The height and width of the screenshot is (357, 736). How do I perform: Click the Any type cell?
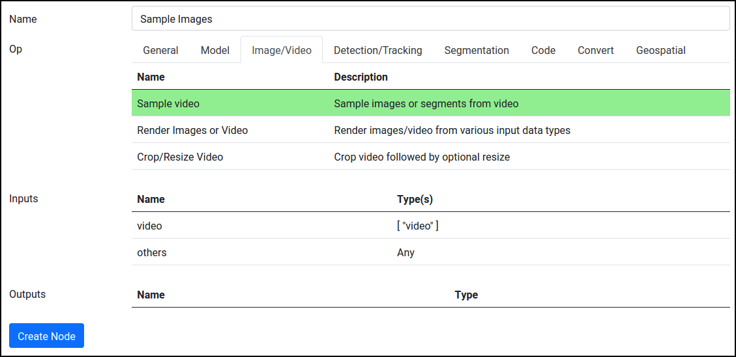pos(405,252)
